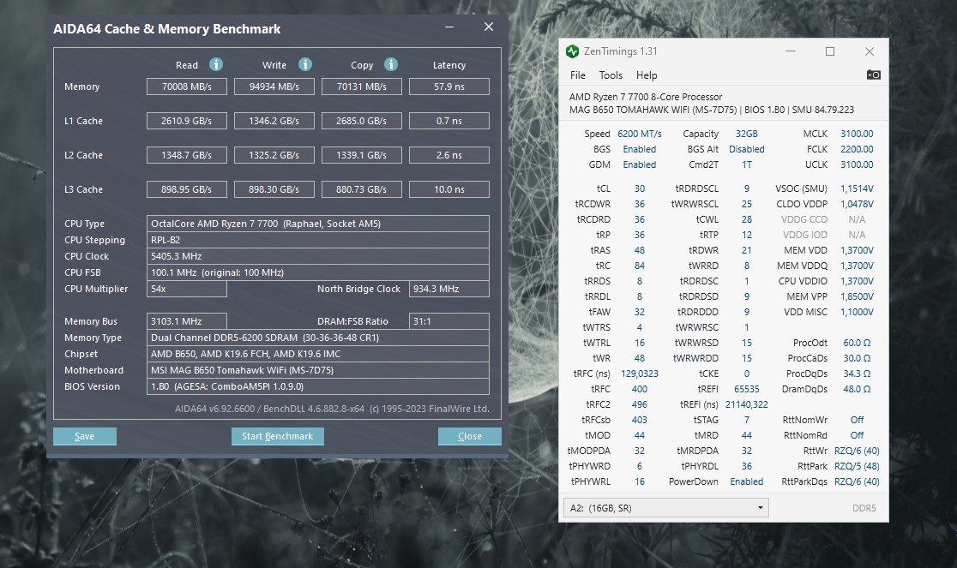Click the Memory Copy value 70131 MB/s
The height and width of the screenshot is (568, 957).
coord(362,87)
